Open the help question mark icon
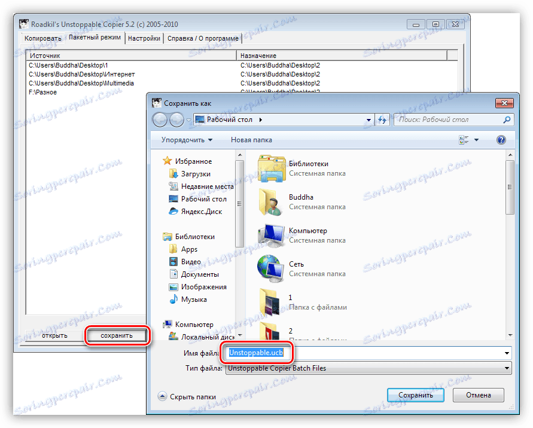 pyautogui.click(x=501, y=140)
